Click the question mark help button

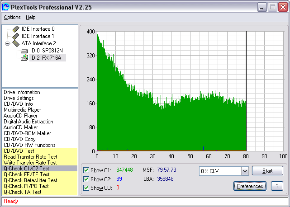click(x=277, y=186)
